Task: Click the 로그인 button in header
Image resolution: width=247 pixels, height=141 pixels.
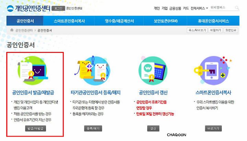Action: [x=58, y=8]
